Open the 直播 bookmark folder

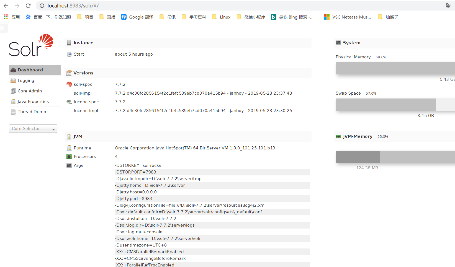click(x=107, y=17)
